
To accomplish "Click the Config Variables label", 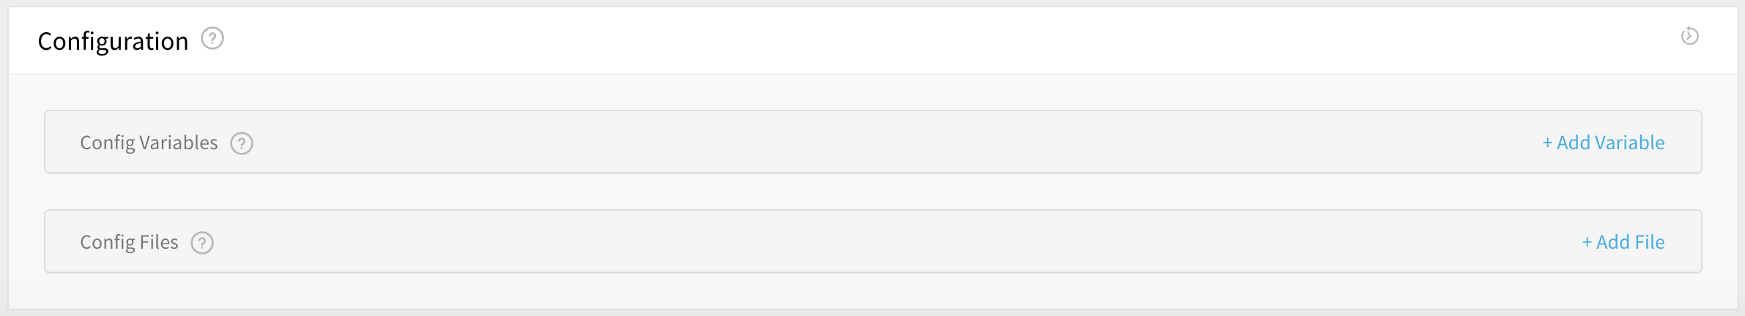I will point(149,143).
